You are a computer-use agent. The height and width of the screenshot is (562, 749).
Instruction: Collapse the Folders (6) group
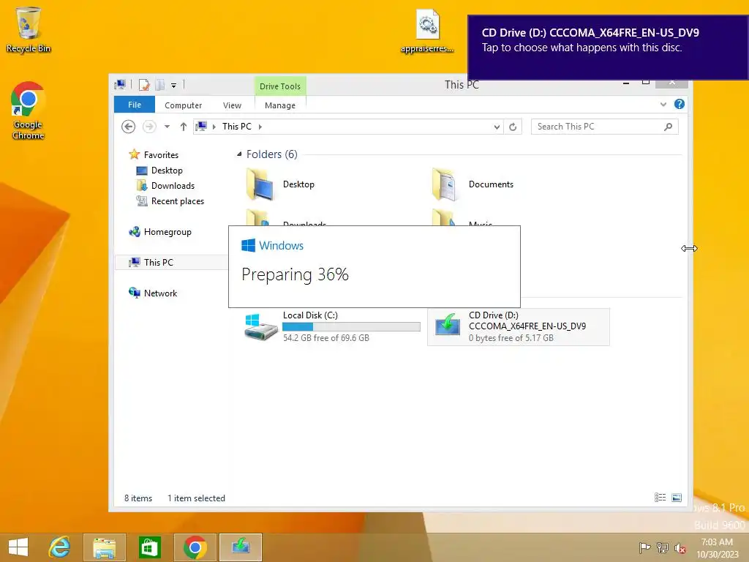click(239, 154)
